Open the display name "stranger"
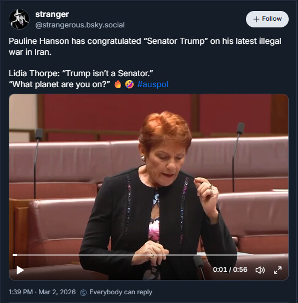Screen dimensions: 298x303 click(52, 14)
